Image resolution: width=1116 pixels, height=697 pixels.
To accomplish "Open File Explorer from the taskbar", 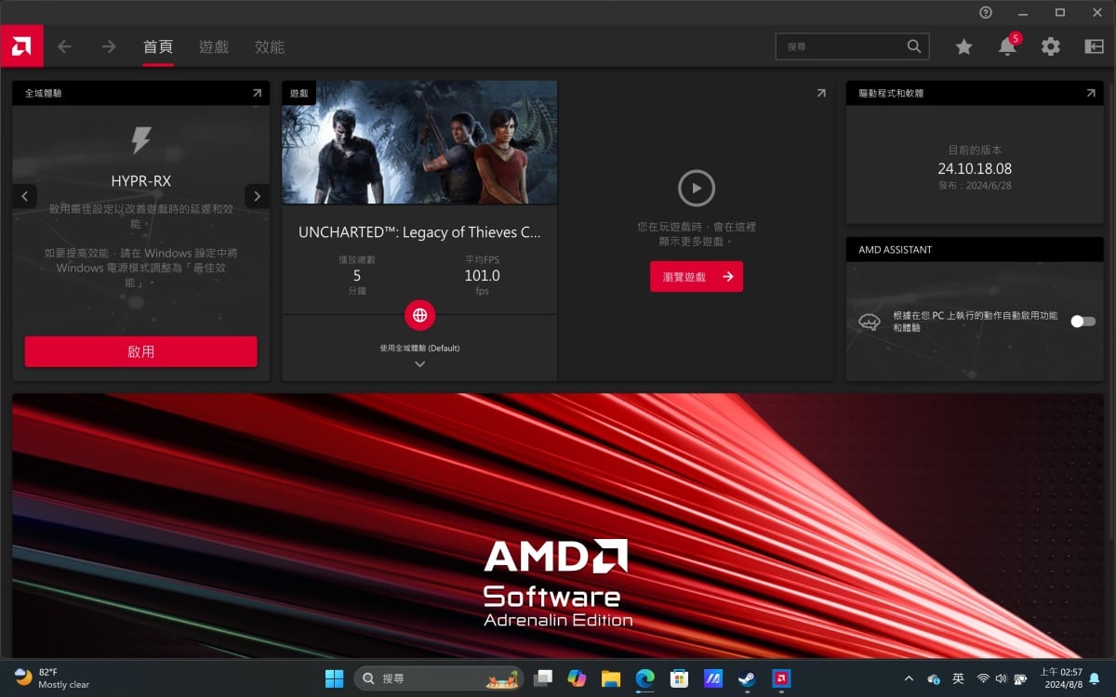I will (x=611, y=678).
